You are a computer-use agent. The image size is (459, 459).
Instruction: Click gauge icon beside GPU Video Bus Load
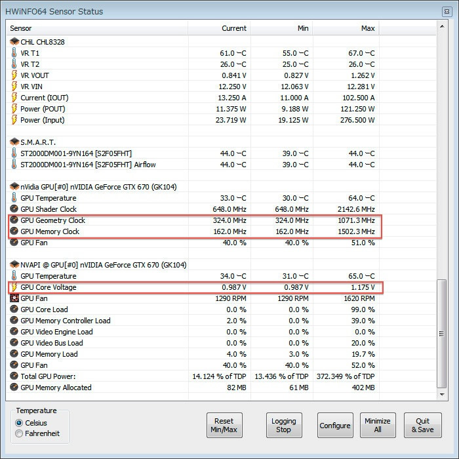click(14, 342)
